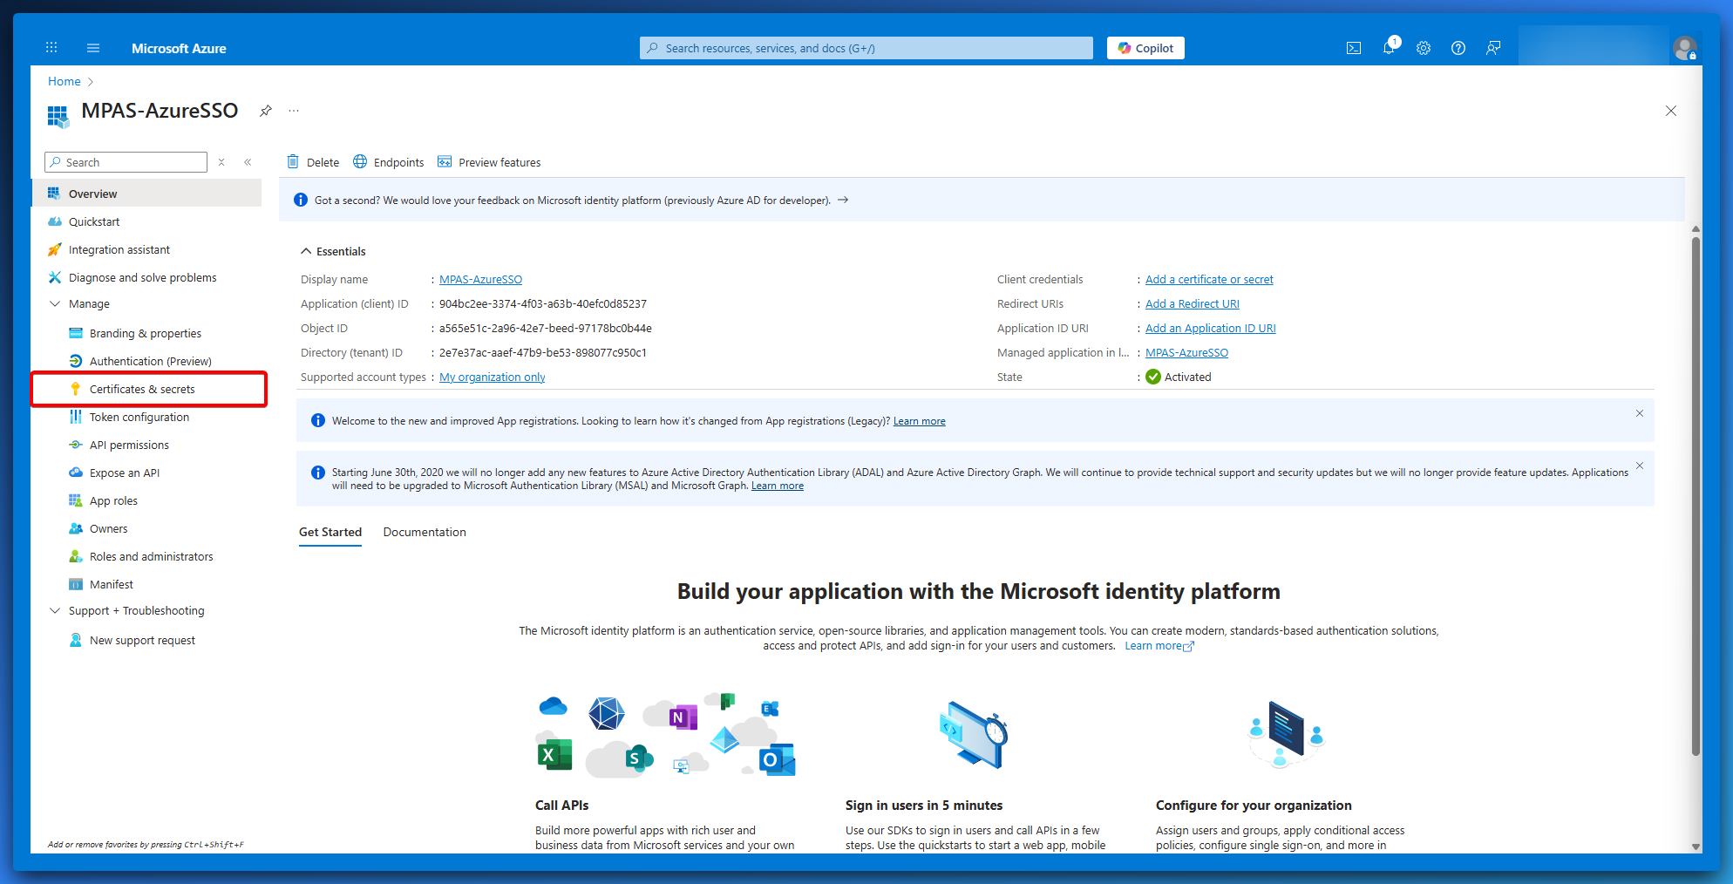The width and height of the screenshot is (1733, 884).
Task: Open the Help question mark icon
Action: (1458, 48)
